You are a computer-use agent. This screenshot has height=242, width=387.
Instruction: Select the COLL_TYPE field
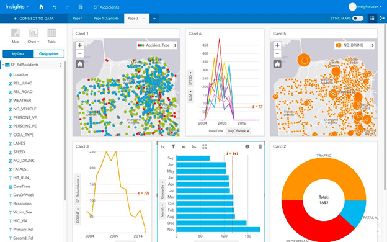[x=23, y=135]
